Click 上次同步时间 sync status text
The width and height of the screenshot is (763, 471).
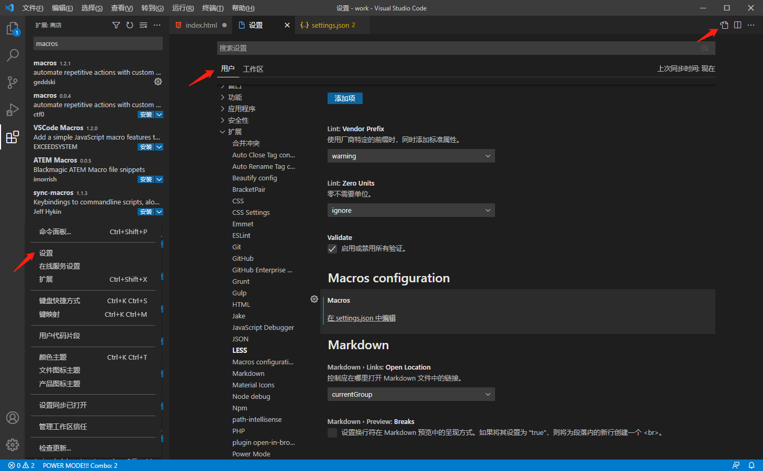tap(686, 68)
